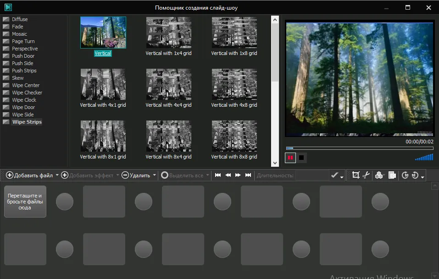Jump to the last slide icon

[248, 175]
